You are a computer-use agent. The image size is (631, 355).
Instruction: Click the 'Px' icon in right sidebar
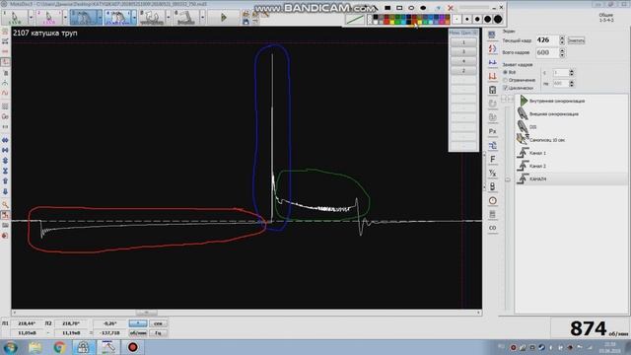pos(493,131)
